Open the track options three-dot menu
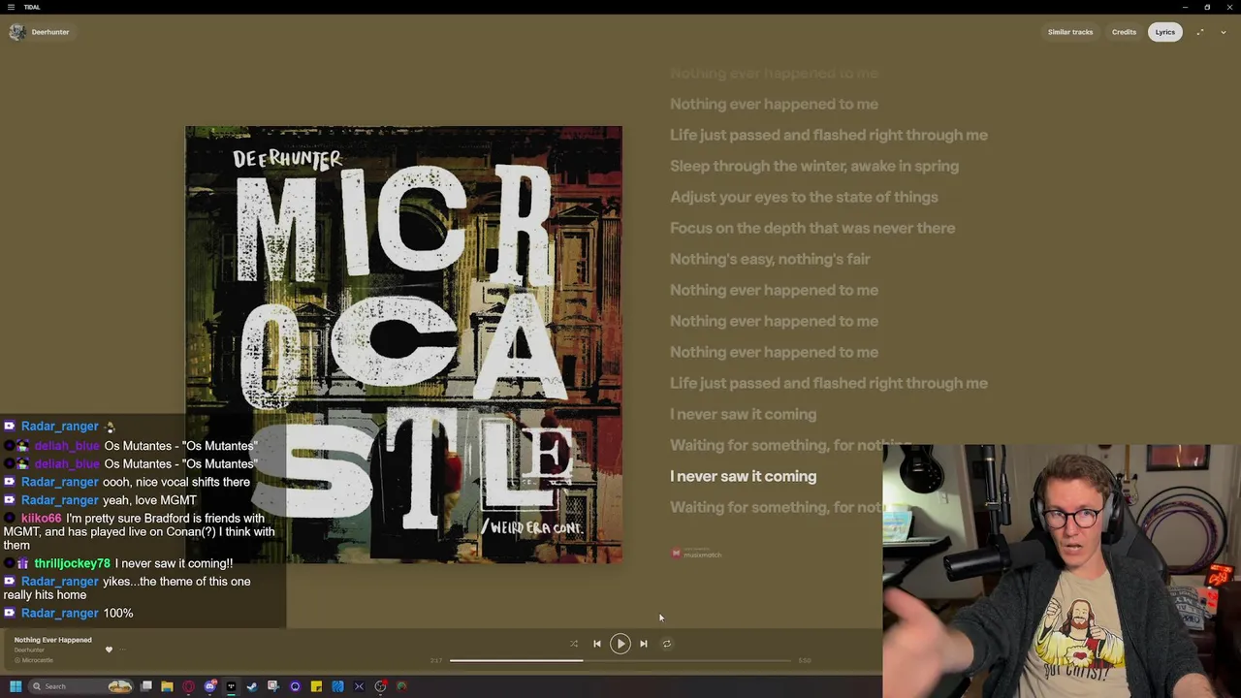The image size is (1241, 698). [123, 650]
